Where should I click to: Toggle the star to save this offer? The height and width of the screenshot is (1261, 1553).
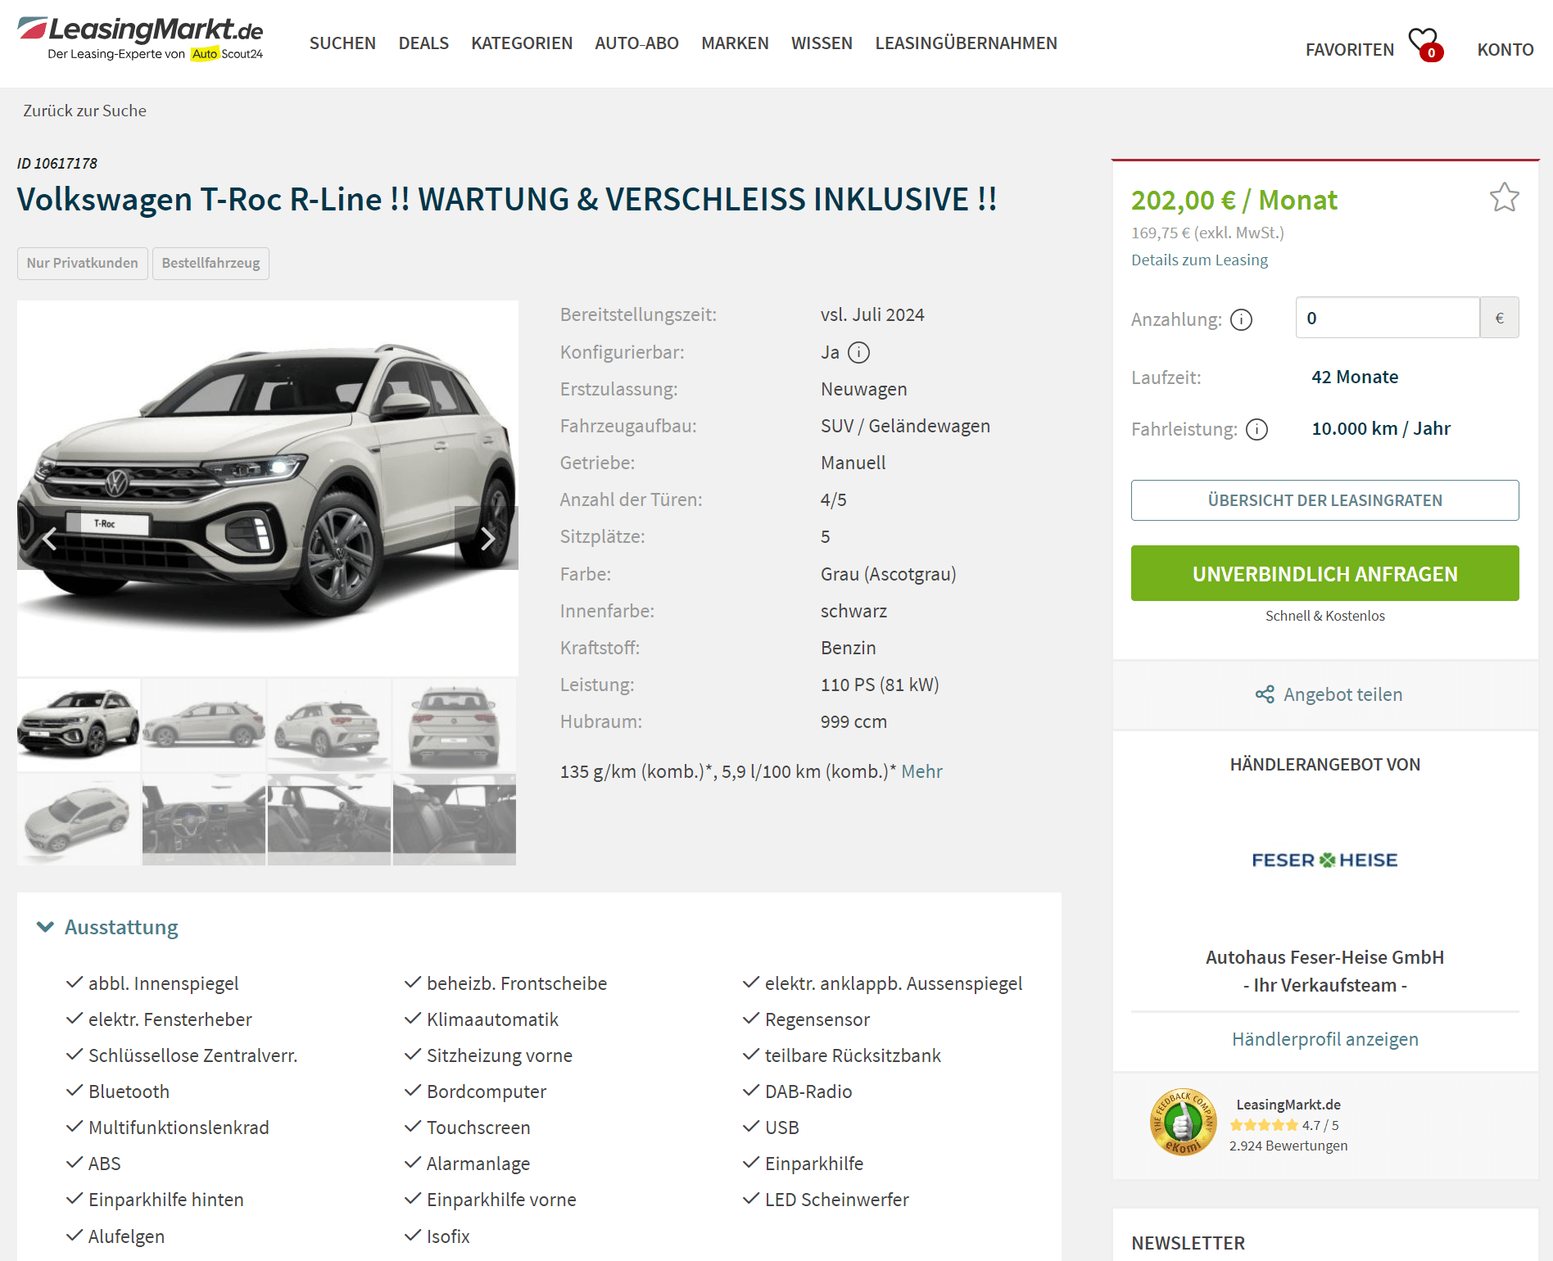(x=1504, y=197)
